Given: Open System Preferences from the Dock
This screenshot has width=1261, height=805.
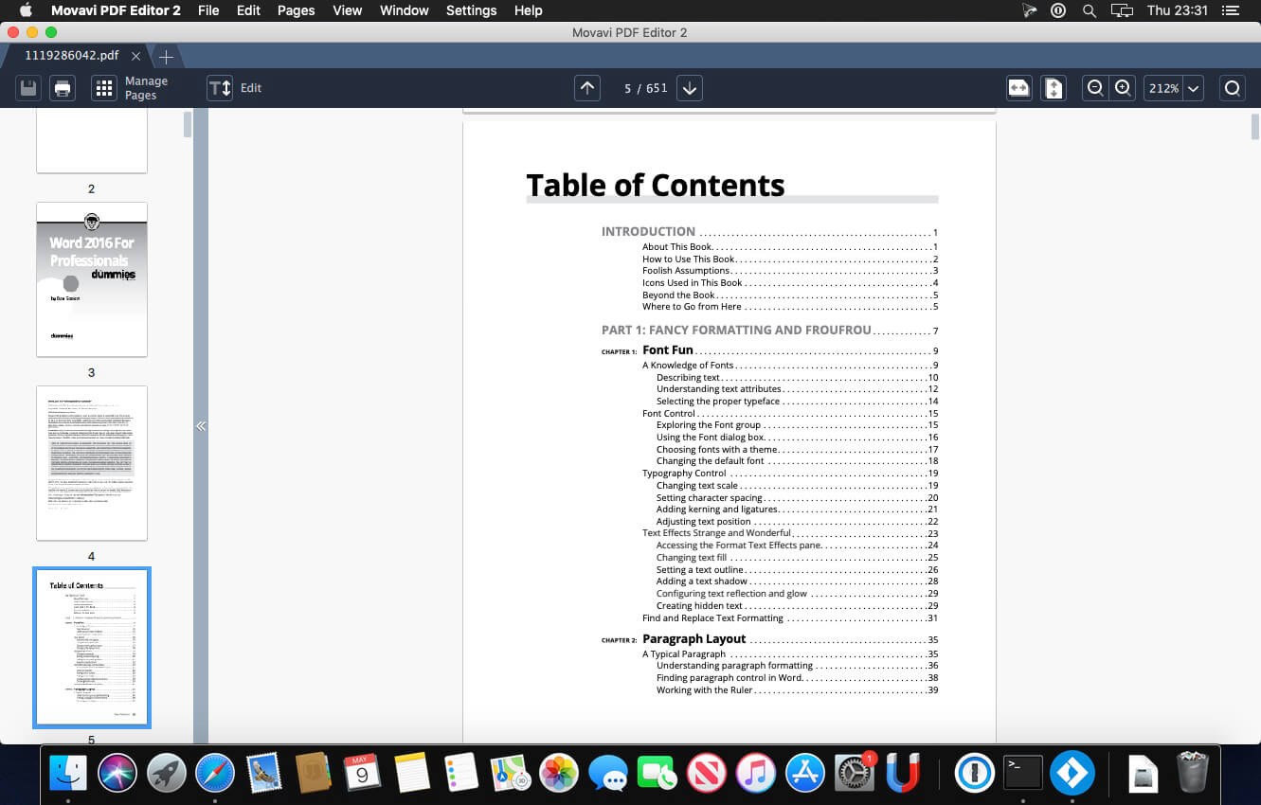Looking at the screenshot, I should click(x=854, y=773).
